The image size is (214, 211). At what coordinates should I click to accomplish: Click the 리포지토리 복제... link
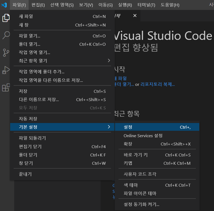[158, 84]
